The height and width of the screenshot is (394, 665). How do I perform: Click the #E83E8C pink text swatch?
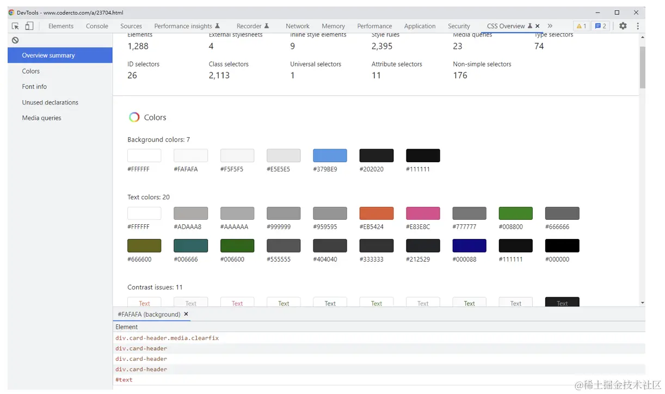[423, 213]
